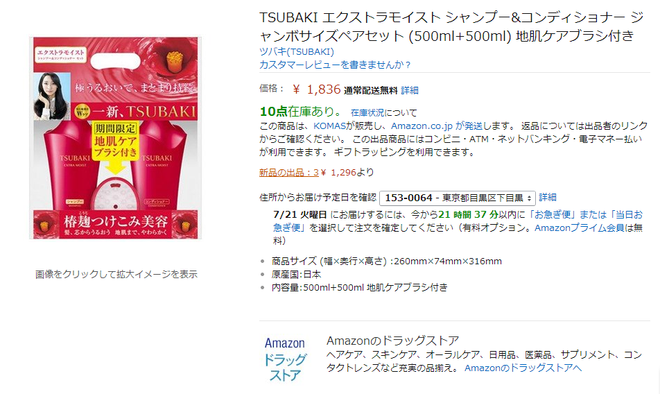Click the TSUBAKI product image thumbnail
The width and height of the screenshot is (660, 394).
tap(115, 137)
